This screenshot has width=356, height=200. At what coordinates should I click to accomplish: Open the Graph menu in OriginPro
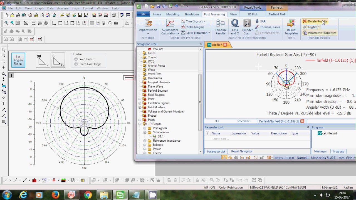pyautogui.click(x=39, y=8)
